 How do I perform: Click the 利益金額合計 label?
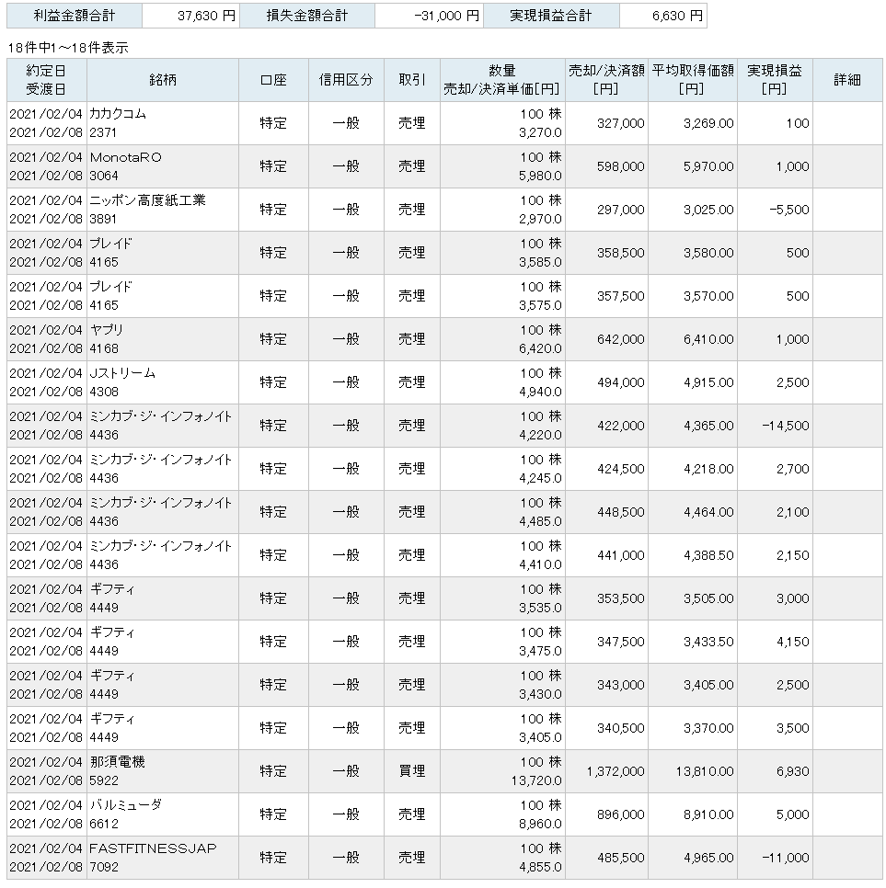pyautogui.click(x=75, y=16)
